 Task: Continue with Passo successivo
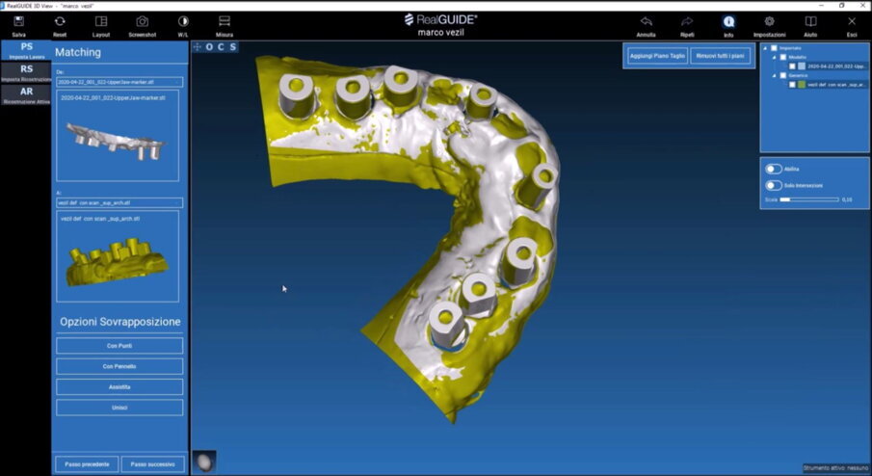[x=152, y=463]
